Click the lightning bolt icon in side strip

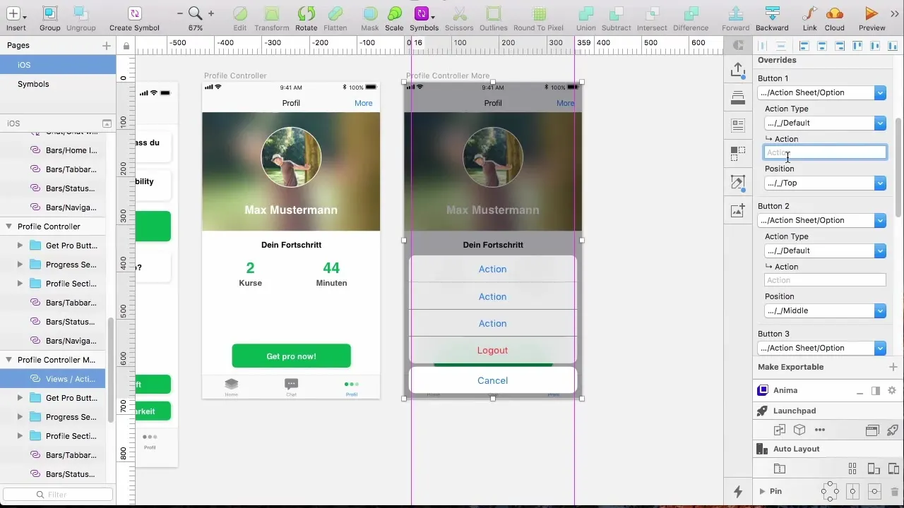click(x=738, y=491)
